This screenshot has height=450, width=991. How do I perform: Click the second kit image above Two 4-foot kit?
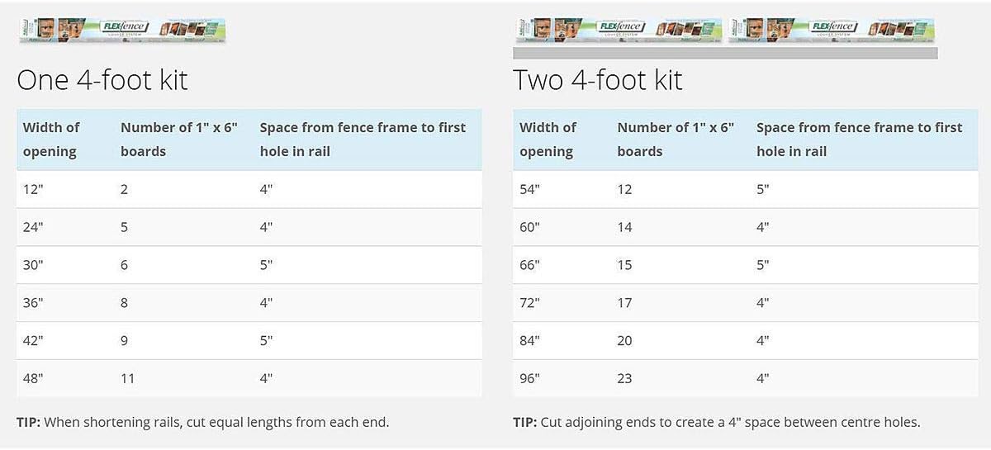[x=832, y=30]
